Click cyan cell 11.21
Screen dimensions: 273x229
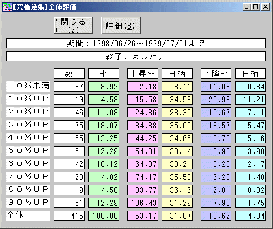point(250,99)
